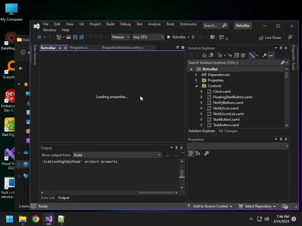Click the Output panel horizontal scrollbar thumb
Image resolution: width=302 pixels, height=226 pixels.
click(156, 192)
